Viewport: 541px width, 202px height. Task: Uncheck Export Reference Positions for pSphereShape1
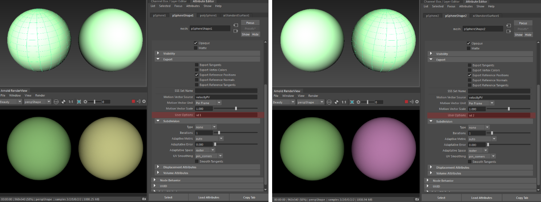pyautogui.click(x=197, y=75)
